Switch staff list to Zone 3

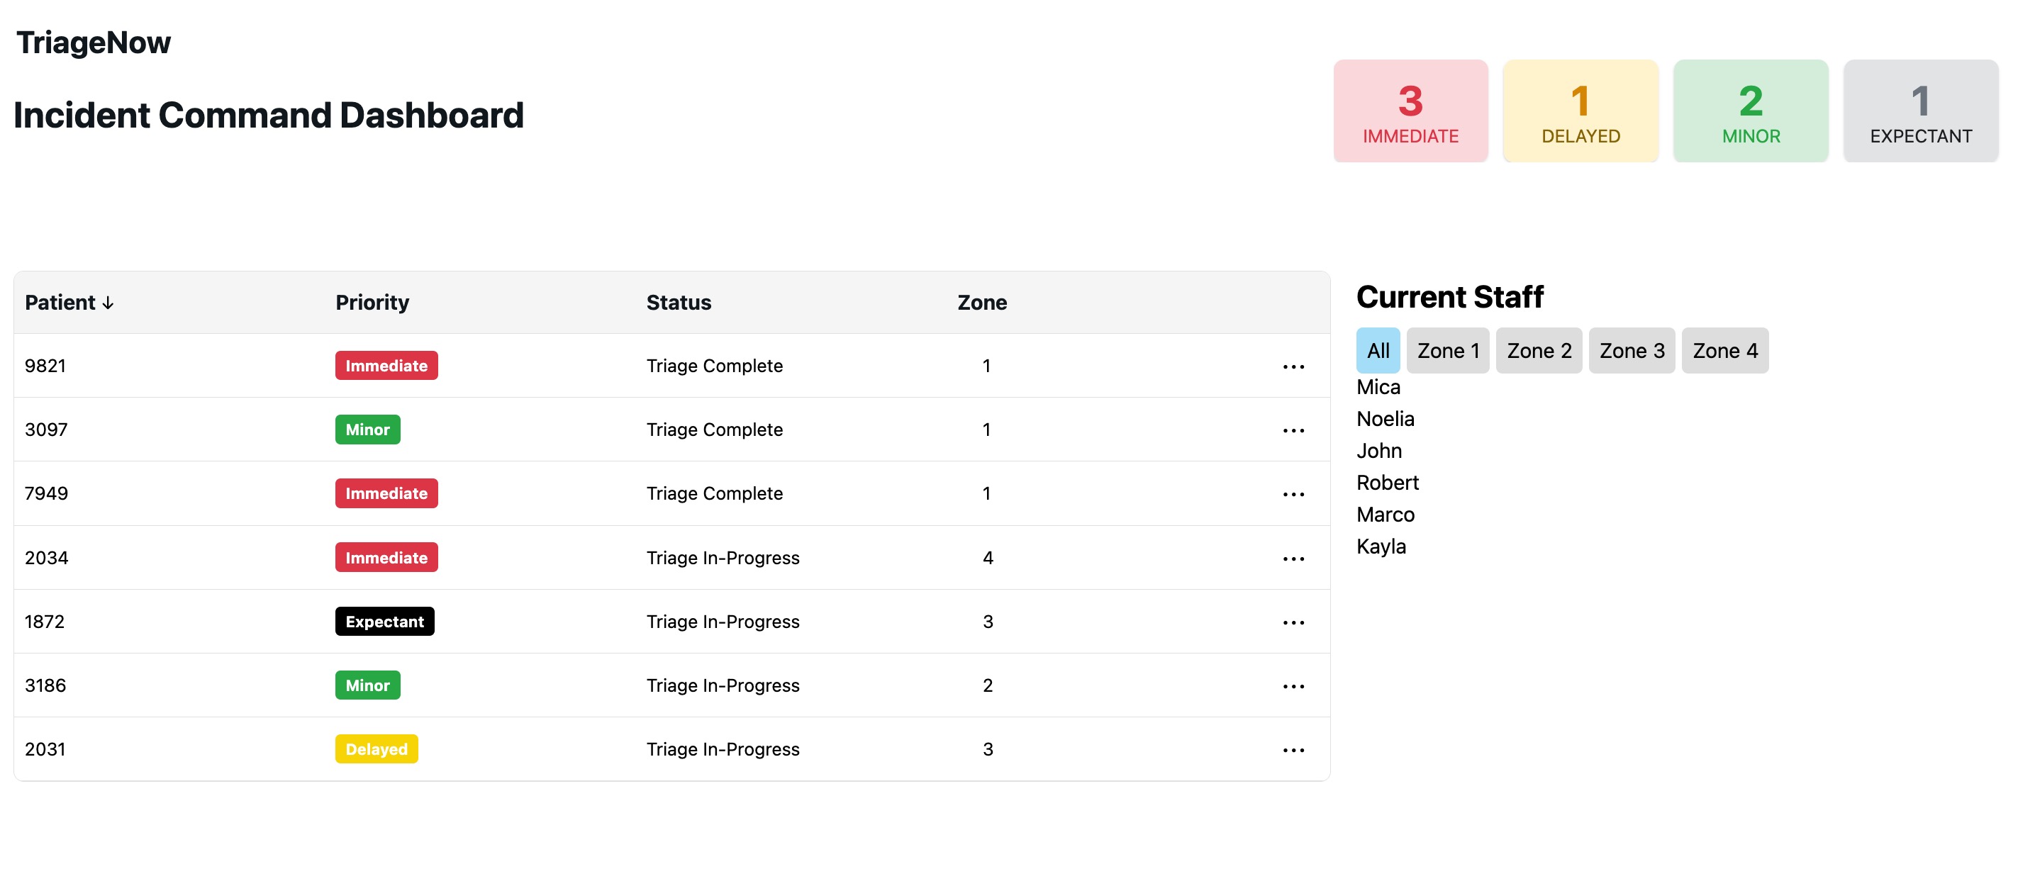coord(1632,351)
